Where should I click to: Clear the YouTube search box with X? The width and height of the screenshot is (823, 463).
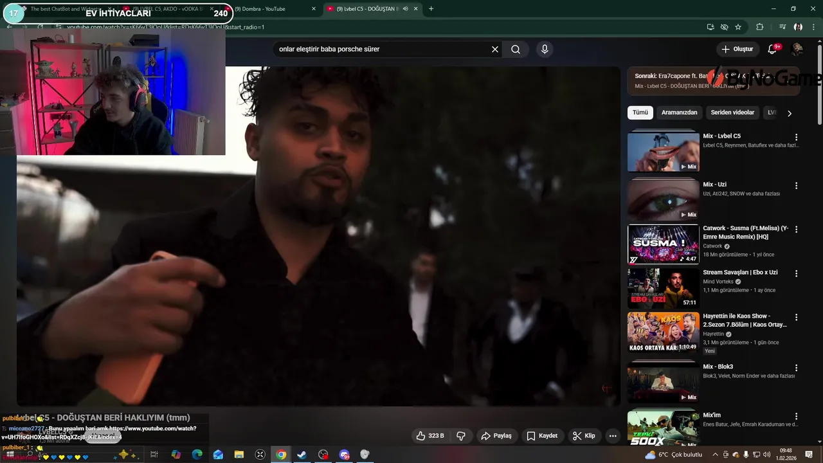point(495,50)
